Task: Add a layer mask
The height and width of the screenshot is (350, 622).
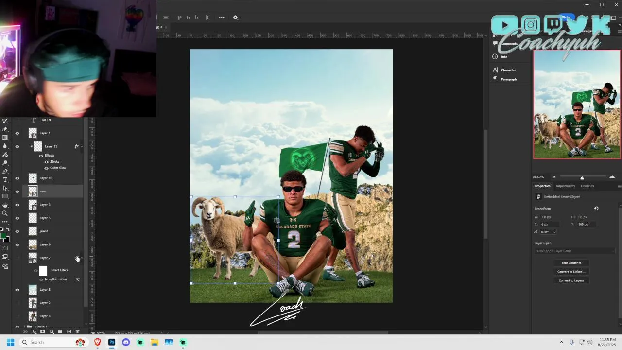Action: [42, 332]
